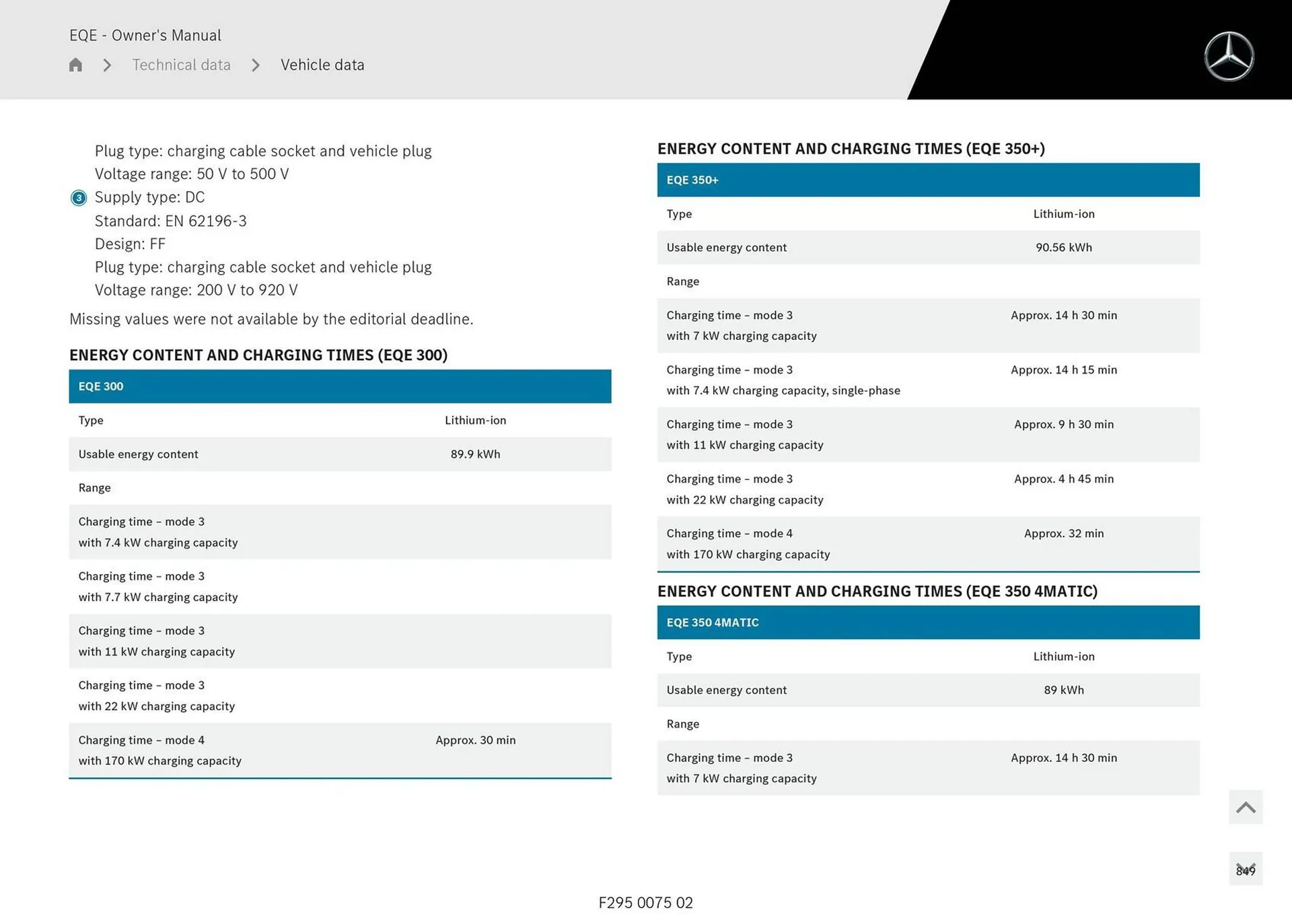Go to the manual home page icon
The image size is (1292, 914).
[x=75, y=65]
